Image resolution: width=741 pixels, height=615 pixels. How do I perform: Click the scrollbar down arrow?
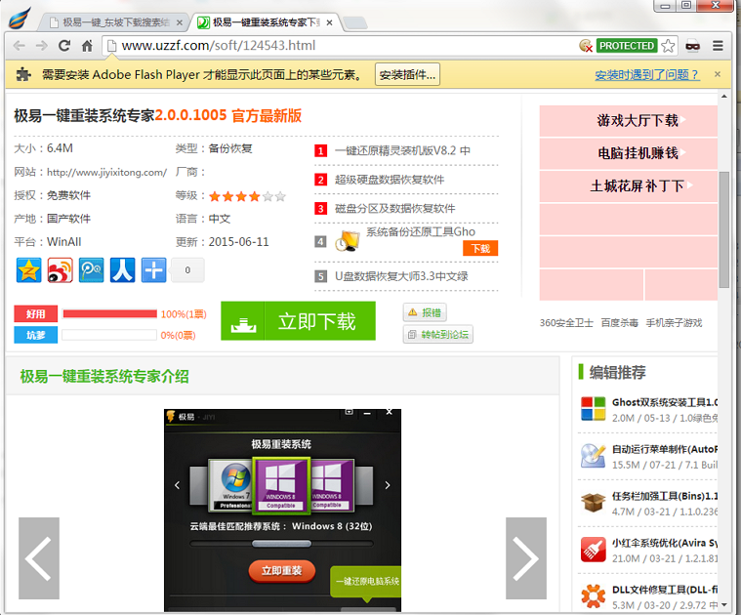pos(724,604)
